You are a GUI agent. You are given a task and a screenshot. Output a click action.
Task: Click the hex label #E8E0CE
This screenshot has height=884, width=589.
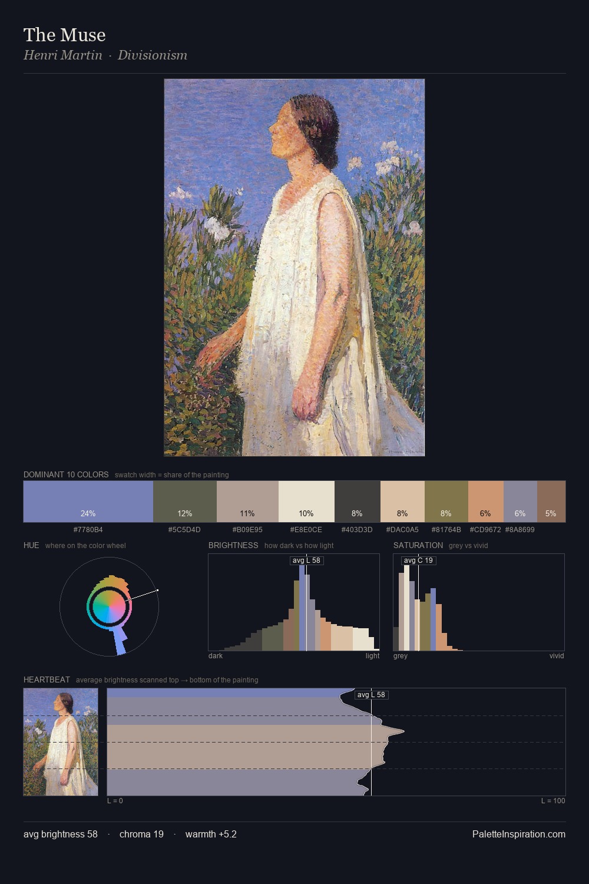tap(306, 530)
